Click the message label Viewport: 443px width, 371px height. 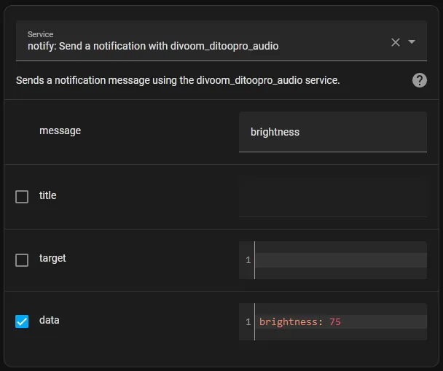(60, 130)
